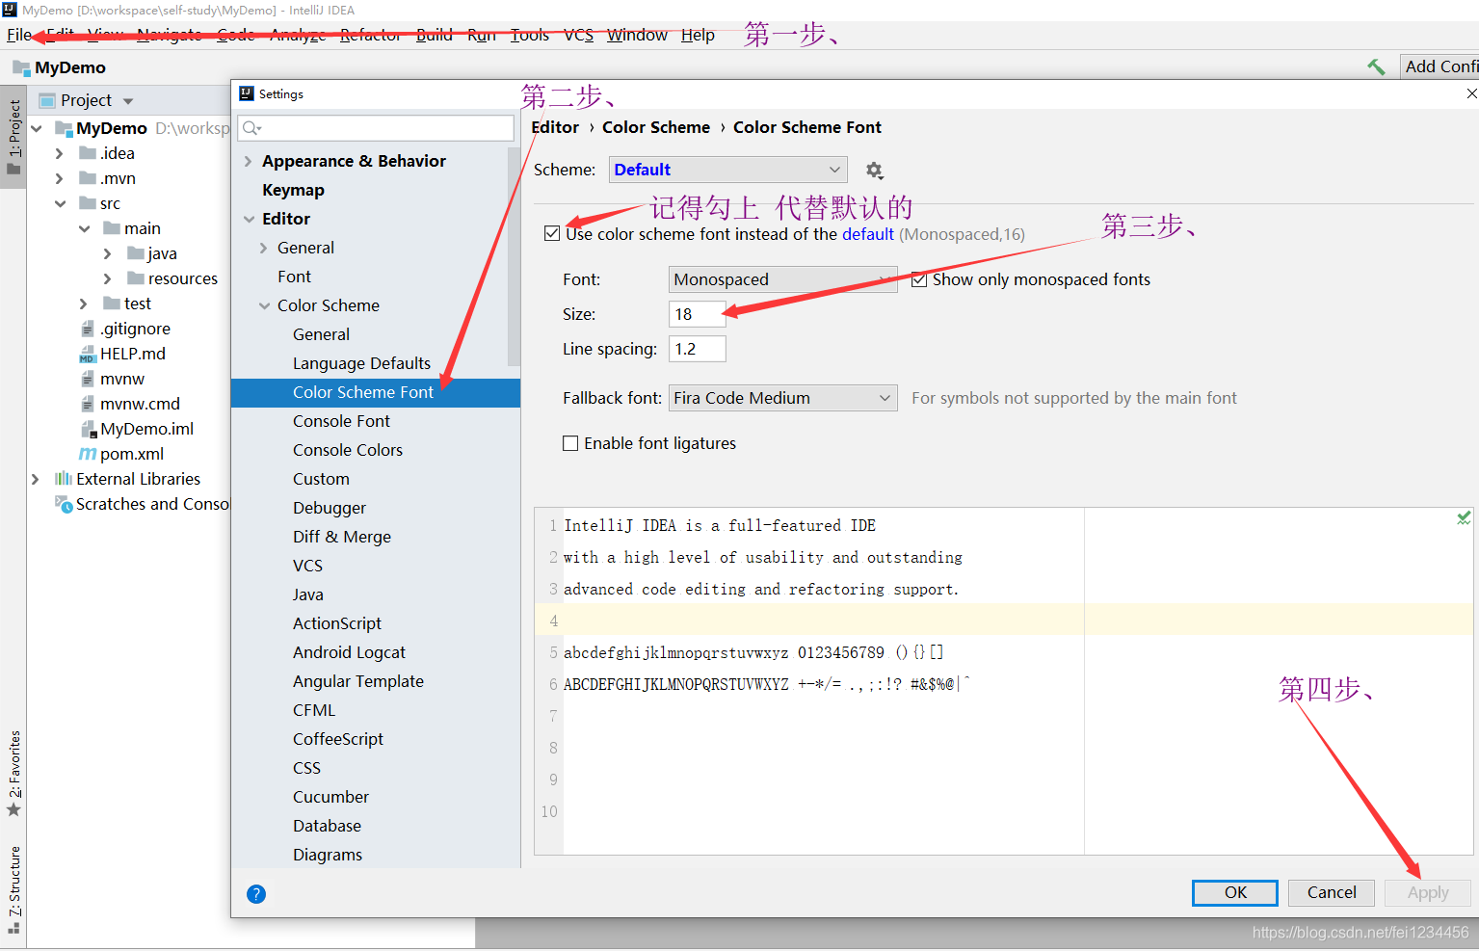Open the Font Monospaced dropdown
Image resolution: width=1479 pixels, height=951 pixels.
coord(783,279)
